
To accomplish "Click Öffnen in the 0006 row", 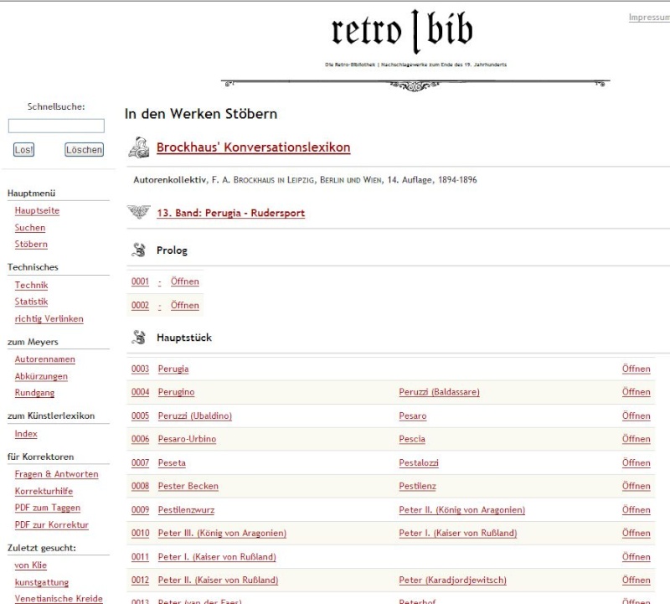I will tap(636, 439).
